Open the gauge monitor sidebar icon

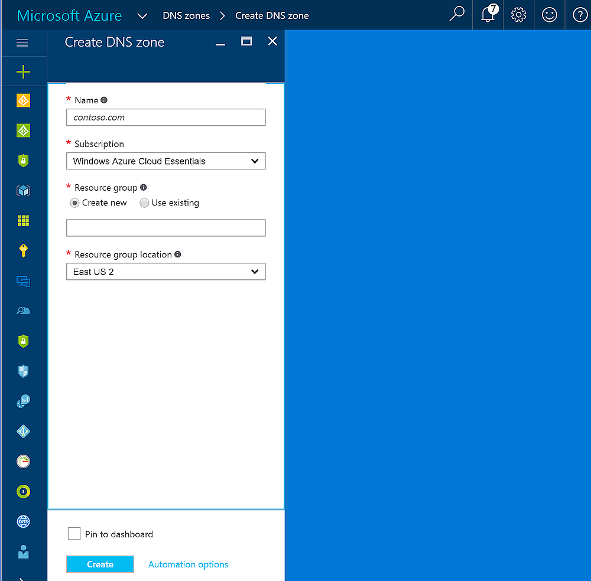(24, 461)
